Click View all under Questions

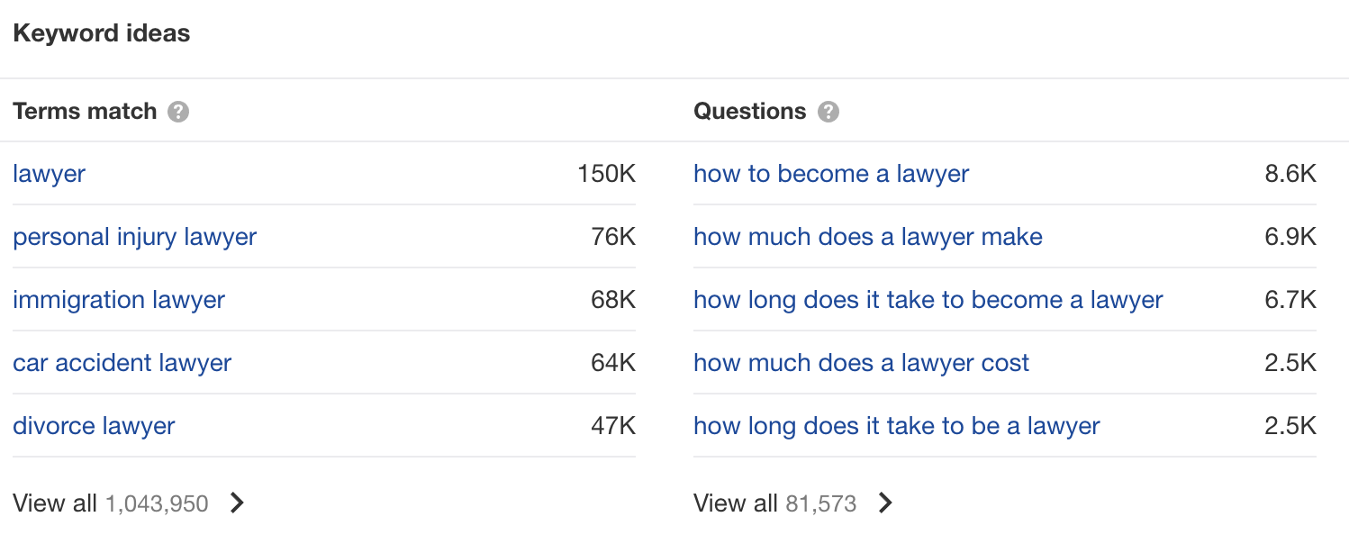(738, 503)
